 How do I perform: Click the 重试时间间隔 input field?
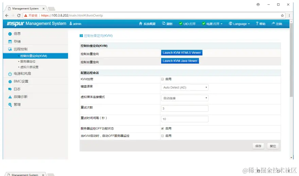(x=184, y=119)
